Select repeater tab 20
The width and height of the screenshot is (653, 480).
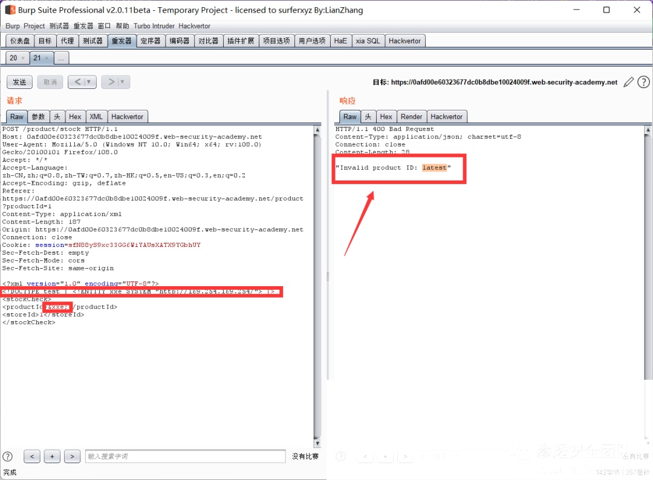[x=14, y=58]
